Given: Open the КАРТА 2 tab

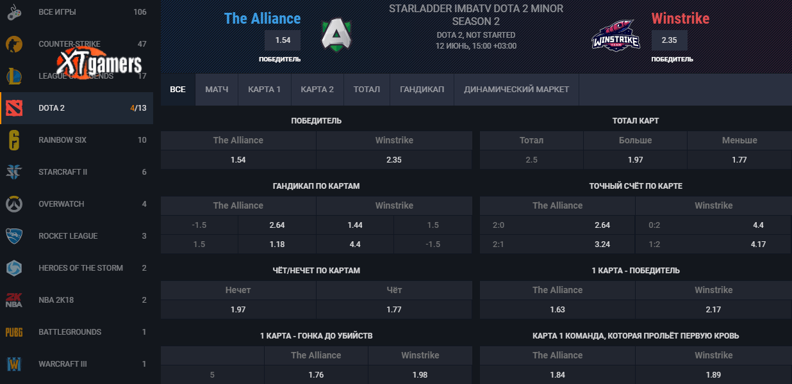Looking at the screenshot, I should (x=317, y=90).
